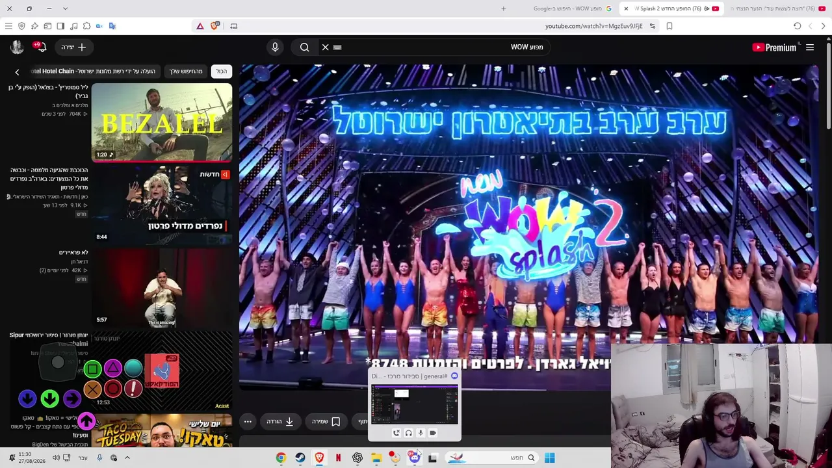832x468 pixels.
Task: Open the Taco Tuesday video thumbnail
Action: 162,432
